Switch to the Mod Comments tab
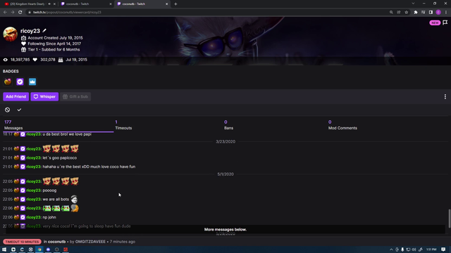Image resolution: width=451 pixels, height=253 pixels. 342,125
